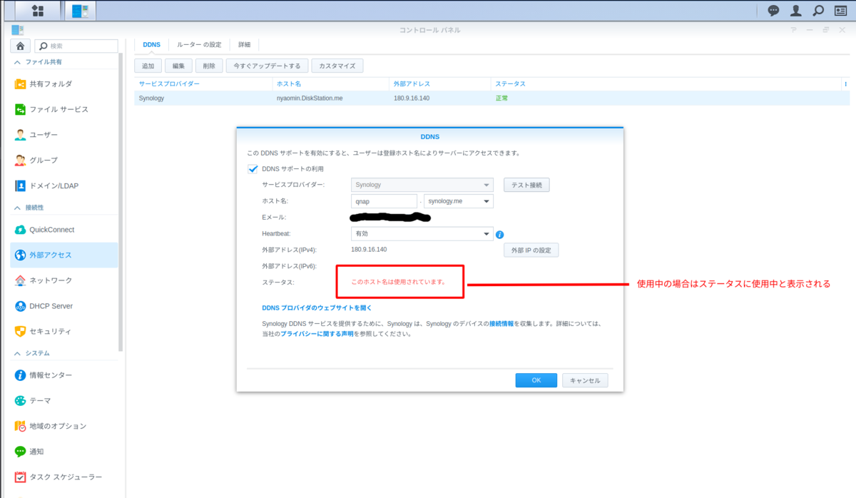Collapse the システム section

click(18, 353)
